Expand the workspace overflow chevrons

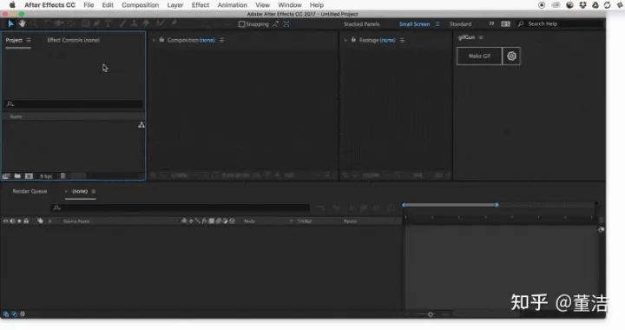(491, 24)
